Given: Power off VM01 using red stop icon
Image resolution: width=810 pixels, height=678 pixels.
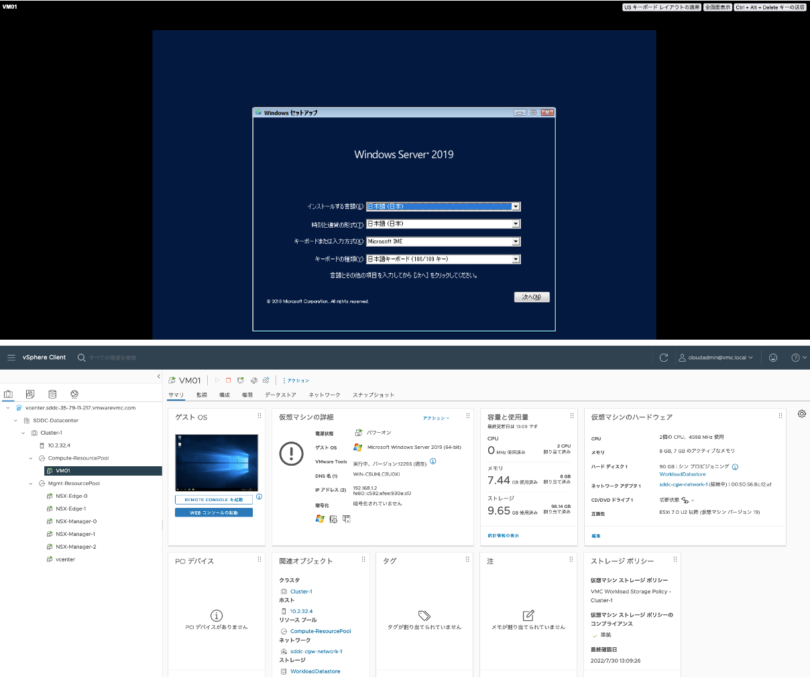Looking at the screenshot, I should (229, 381).
